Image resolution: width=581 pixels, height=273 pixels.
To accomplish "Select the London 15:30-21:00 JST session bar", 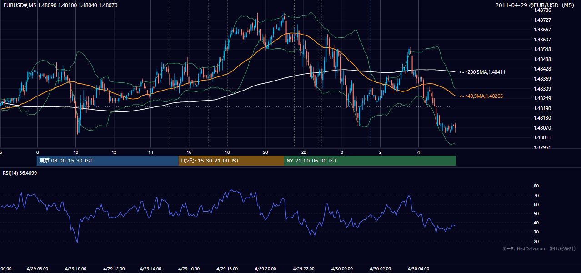I will [231, 161].
